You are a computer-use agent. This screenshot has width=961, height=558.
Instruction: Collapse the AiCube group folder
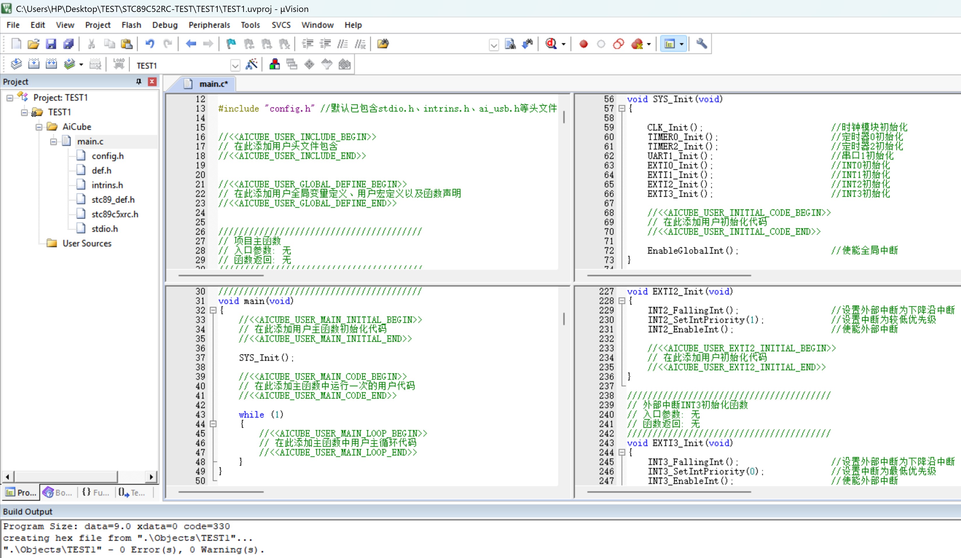tap(39, 127)
